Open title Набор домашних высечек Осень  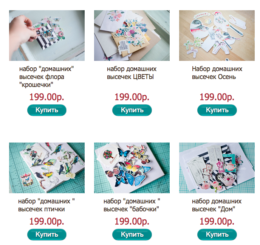pos(217,73)
